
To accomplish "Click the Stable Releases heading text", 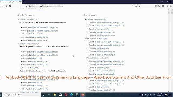I will [x=26, y=15].
